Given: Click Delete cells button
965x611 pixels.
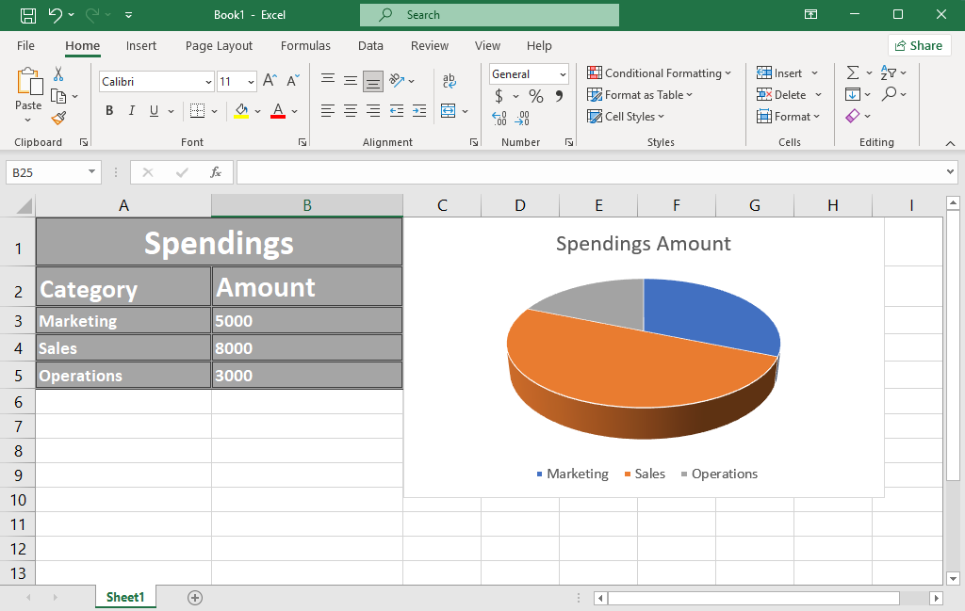Looking at the screenshot, I should click(x=781, y=95).
